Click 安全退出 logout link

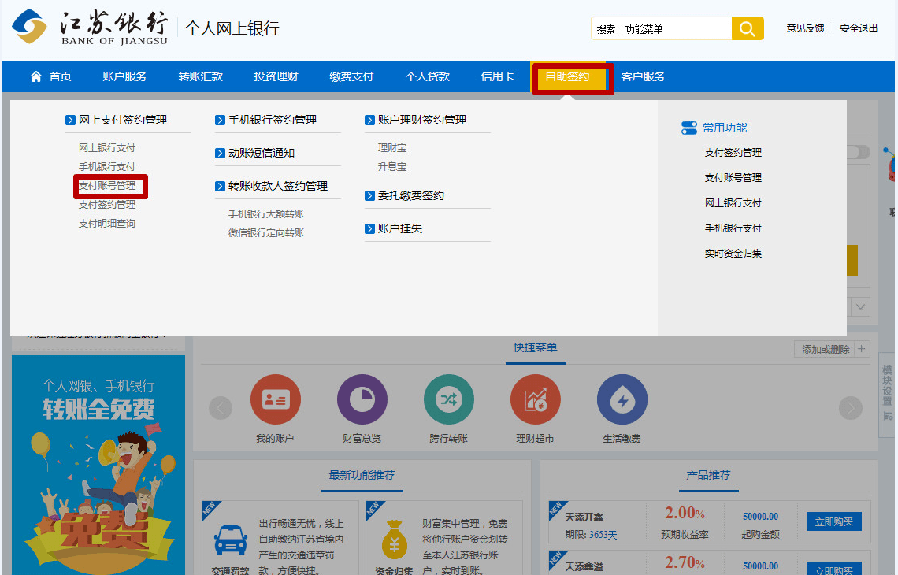[859, 28]
